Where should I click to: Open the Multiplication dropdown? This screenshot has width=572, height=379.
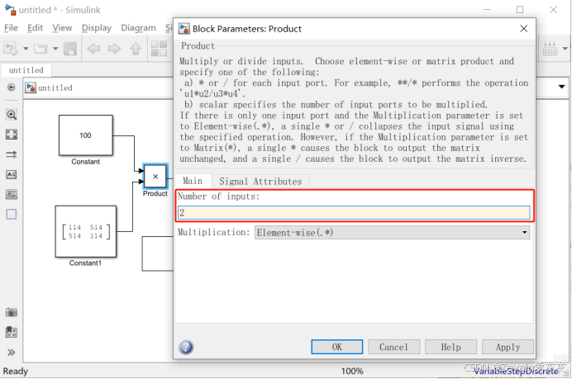click(x=392, y=233)
